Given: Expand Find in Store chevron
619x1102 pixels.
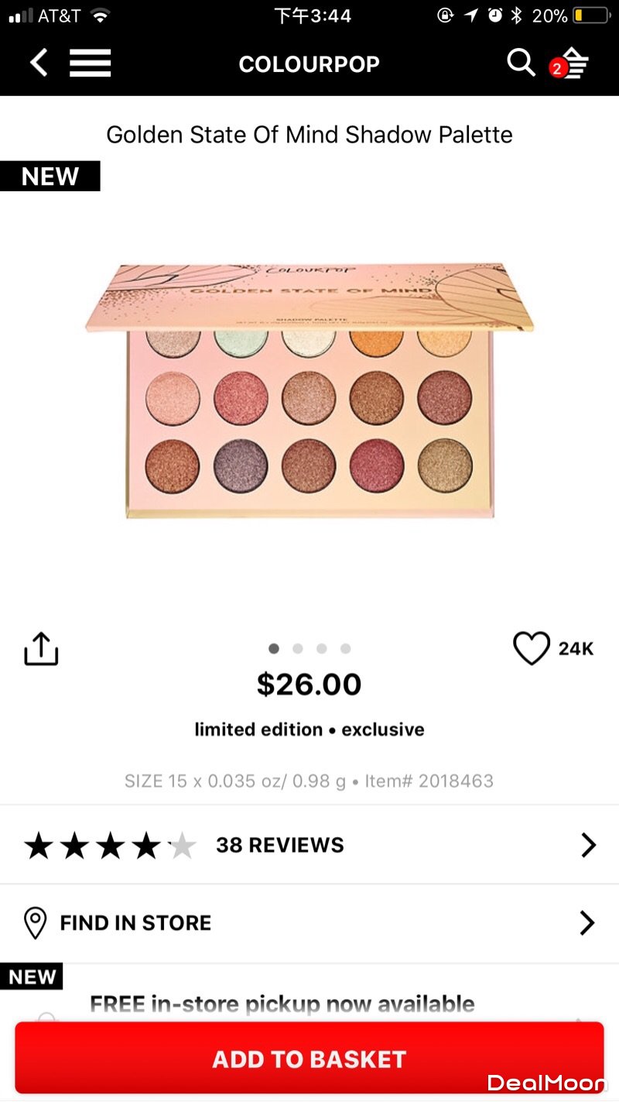Looking at the screenshot, I should pyautogui.click(x=588, y=922).
